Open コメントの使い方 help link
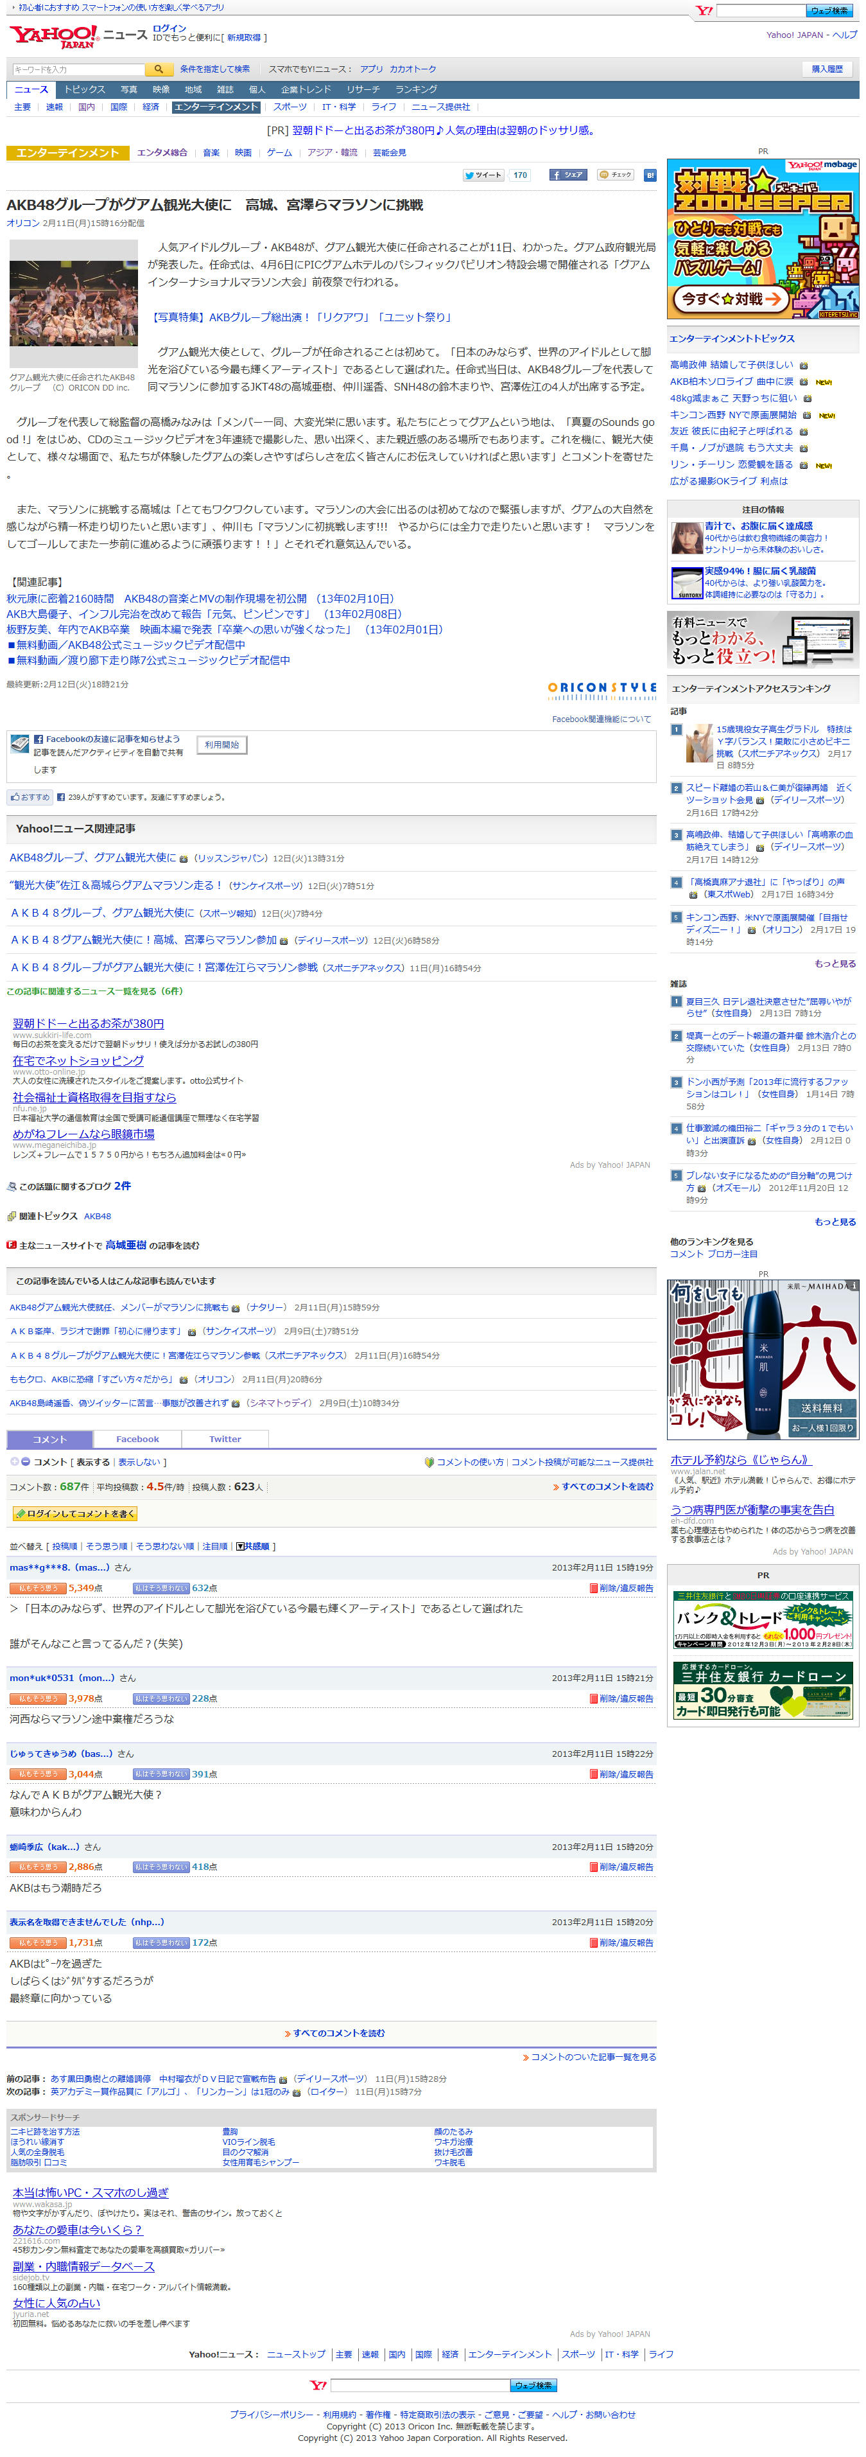 tap(470, 1461)
